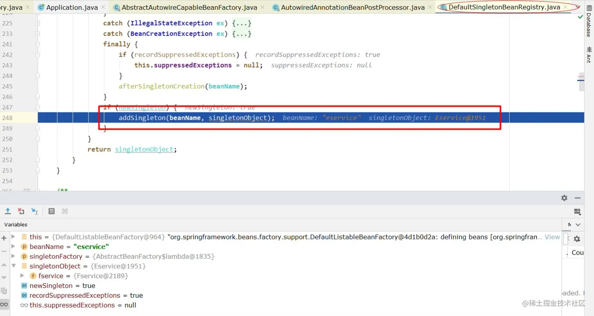Expand folded catch block at line 225
Screen dimensions: 594x316
tap(38, 23)
